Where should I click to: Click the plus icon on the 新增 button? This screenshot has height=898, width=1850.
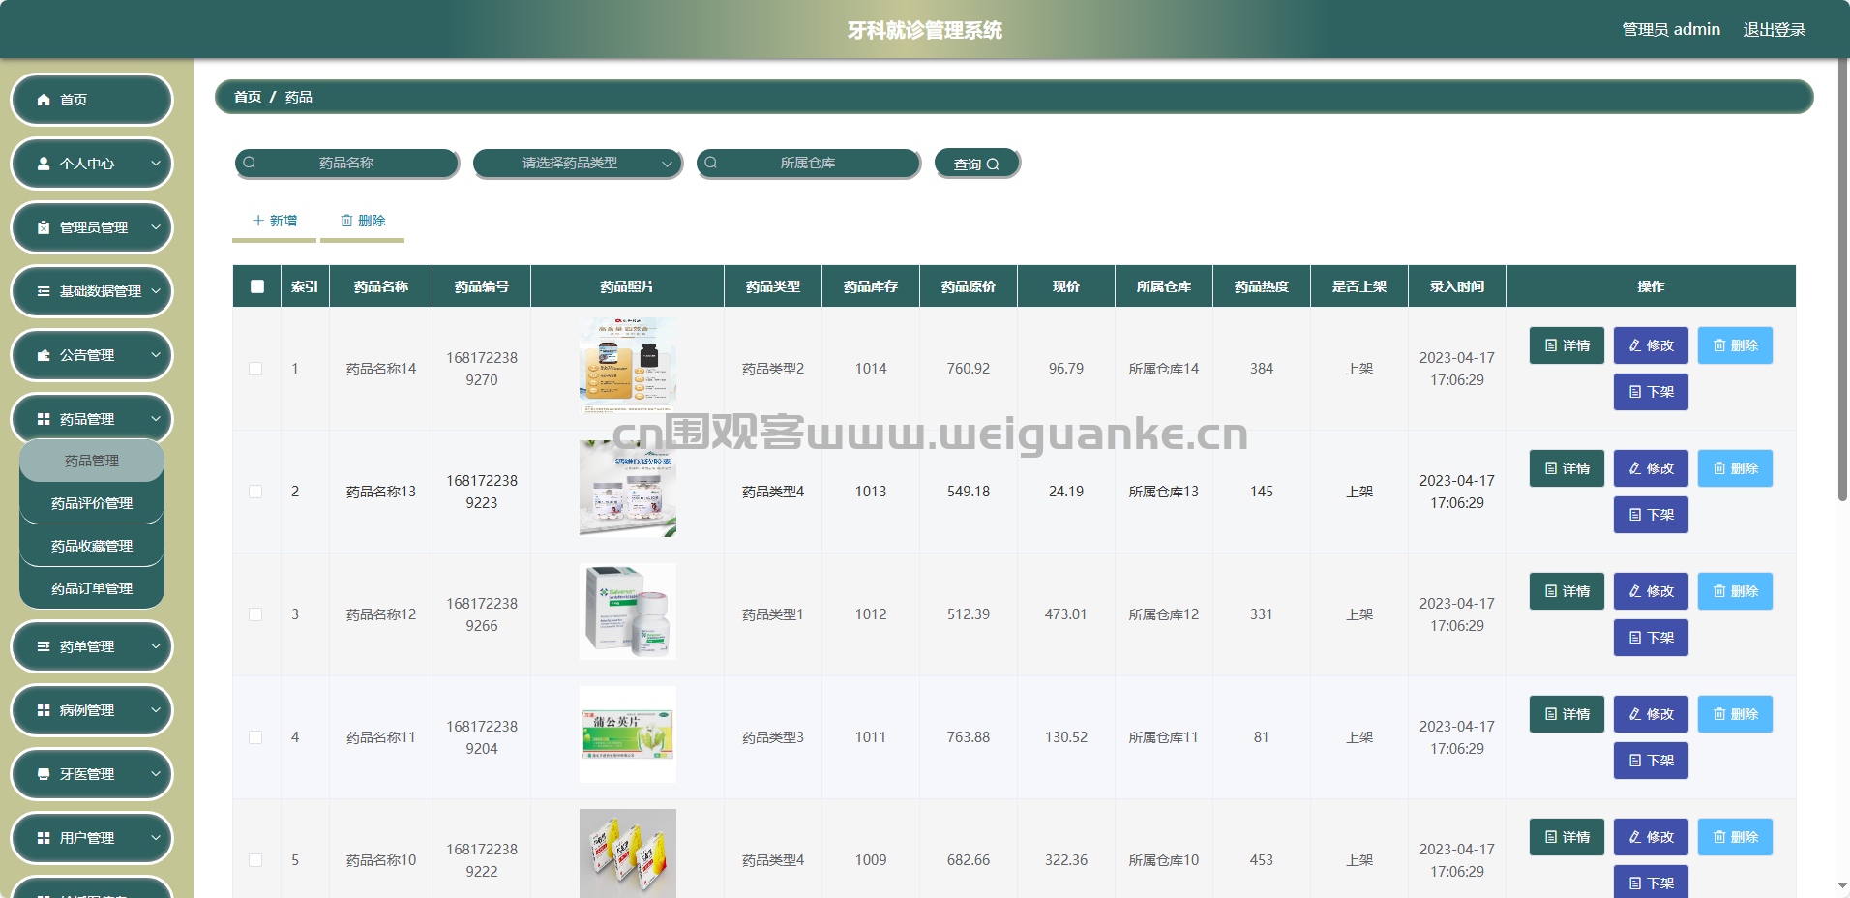coord(258,221)
